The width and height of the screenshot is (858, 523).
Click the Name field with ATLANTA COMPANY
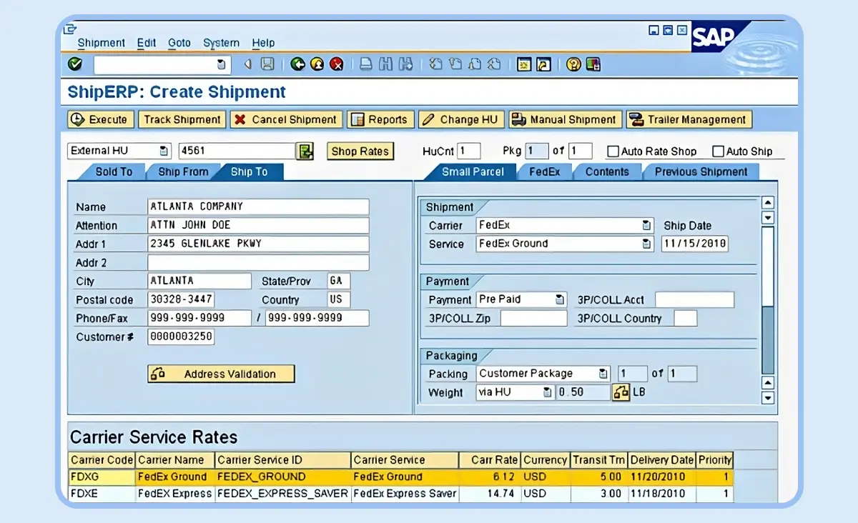(258, 206)
